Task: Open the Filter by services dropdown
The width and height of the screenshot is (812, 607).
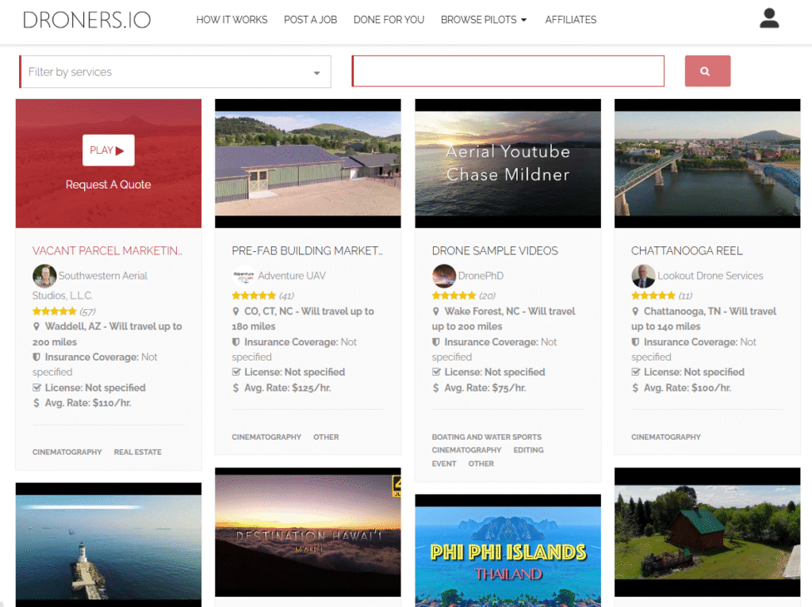Action: (x=175, y=72)
